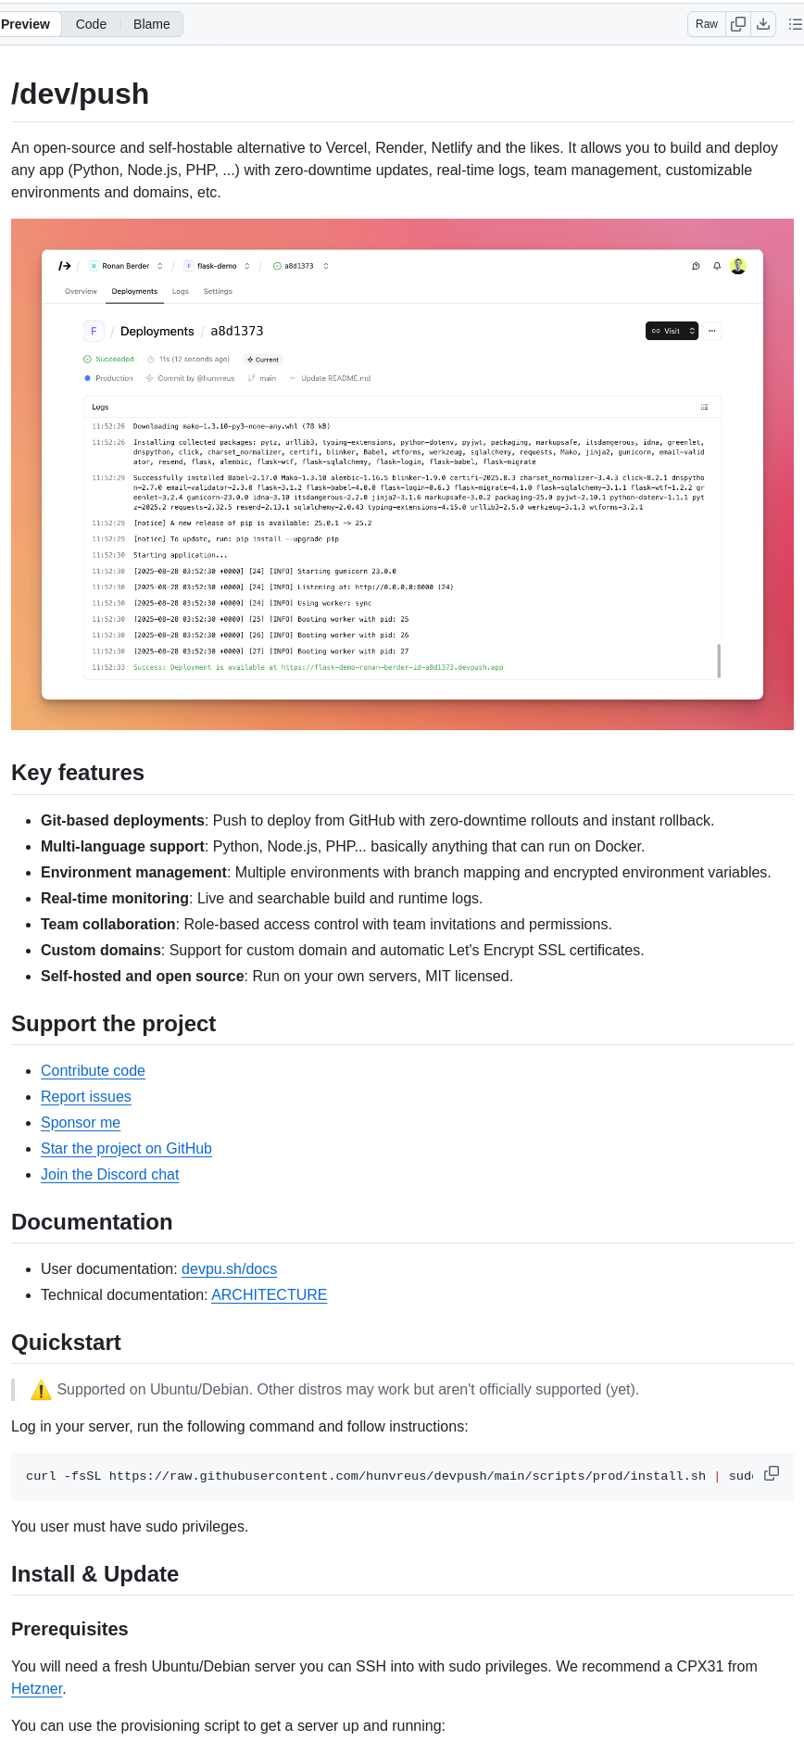
Task: Click the Current badge on the deployment
Action: (262, 360)
